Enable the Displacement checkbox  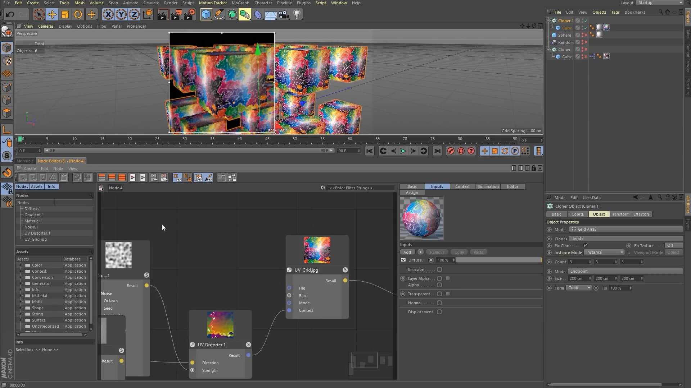(439, 312)
